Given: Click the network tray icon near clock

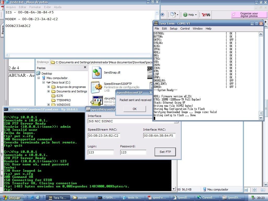Looking at the screenshot, I should (x=253, y=198).
